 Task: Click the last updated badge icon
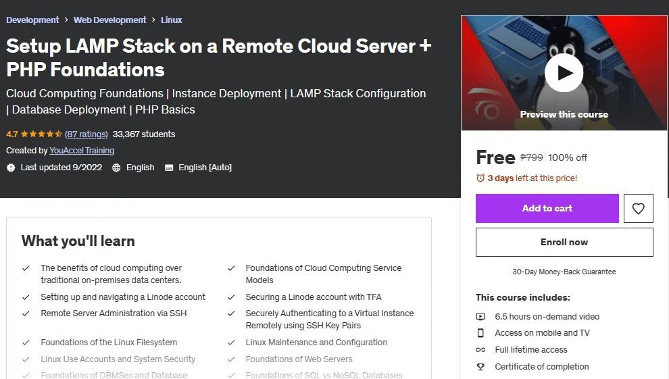[x=11, y=168]
